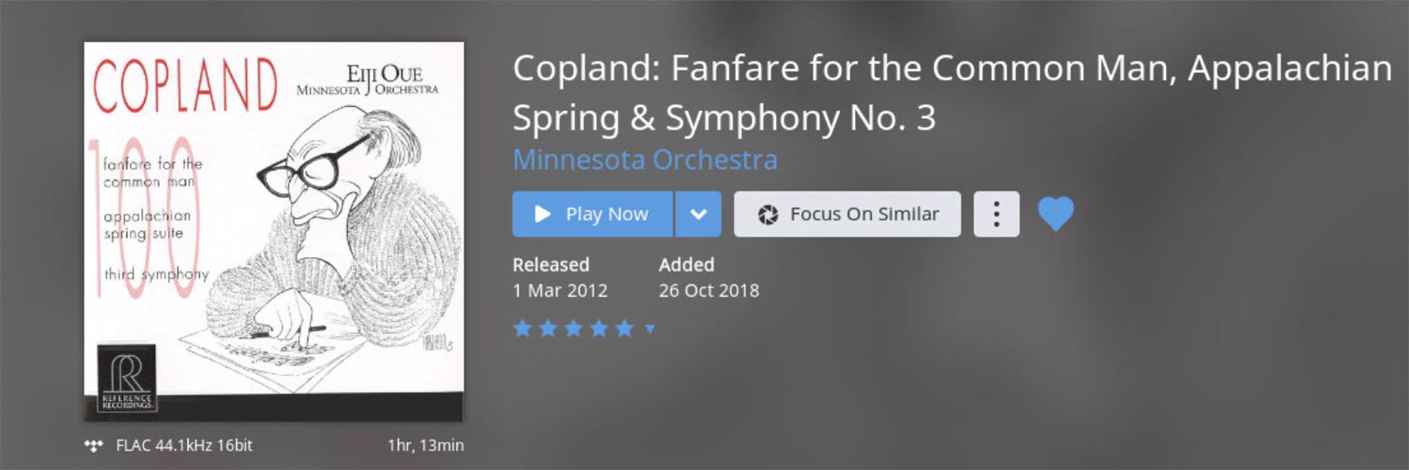This screenshot has width=1409, height=470.
Task: Click the aperture icon in Focus On Similar
Action: tap(768, 215)
